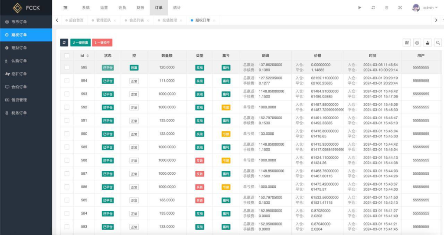Click the red 买跌 badge of order 587
The width and height of the screenshot is (444, 235).
(199, 174)
